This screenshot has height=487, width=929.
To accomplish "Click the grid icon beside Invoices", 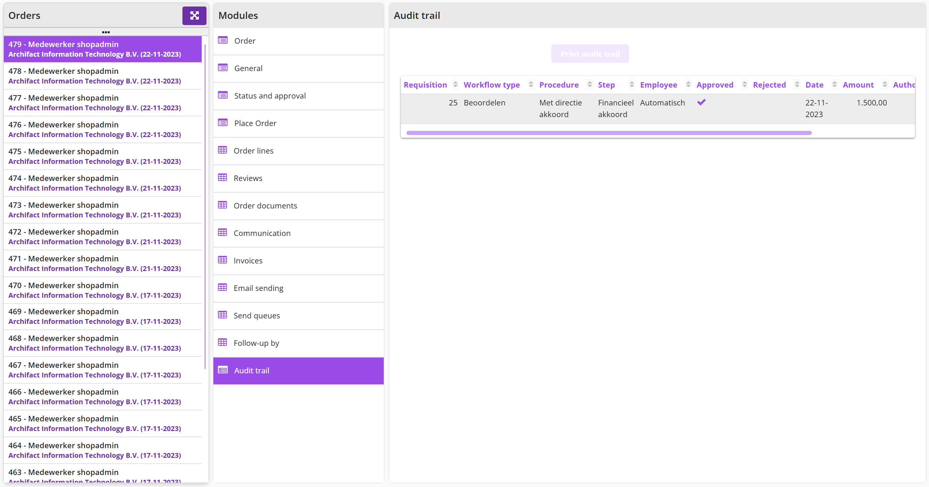I will 223,260.
